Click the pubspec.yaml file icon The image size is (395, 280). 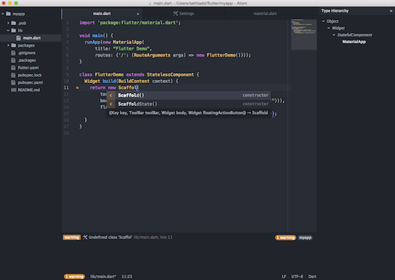13,82
